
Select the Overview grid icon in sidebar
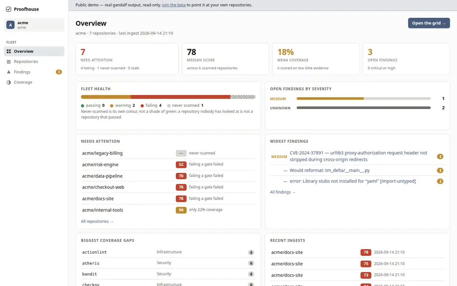coord(9,51)
